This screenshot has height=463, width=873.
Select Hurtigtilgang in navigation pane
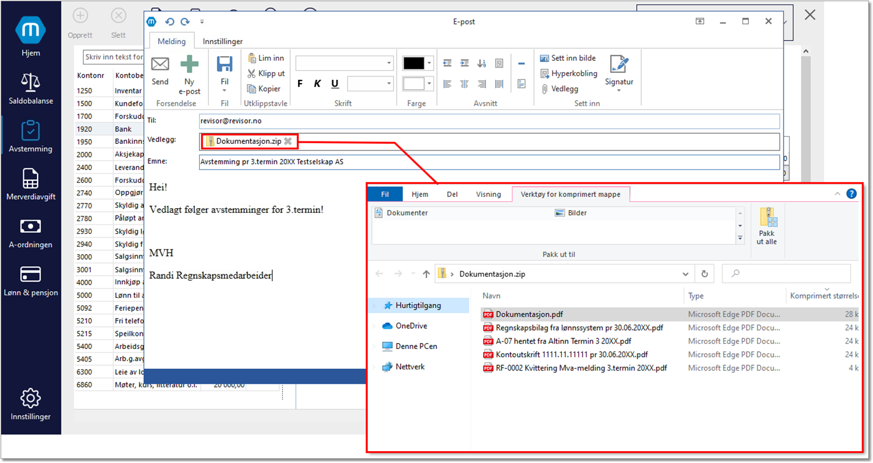click(419, 305)
